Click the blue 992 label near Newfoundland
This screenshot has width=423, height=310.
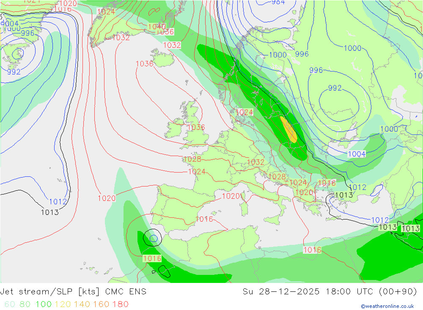(x=14, y=72)
